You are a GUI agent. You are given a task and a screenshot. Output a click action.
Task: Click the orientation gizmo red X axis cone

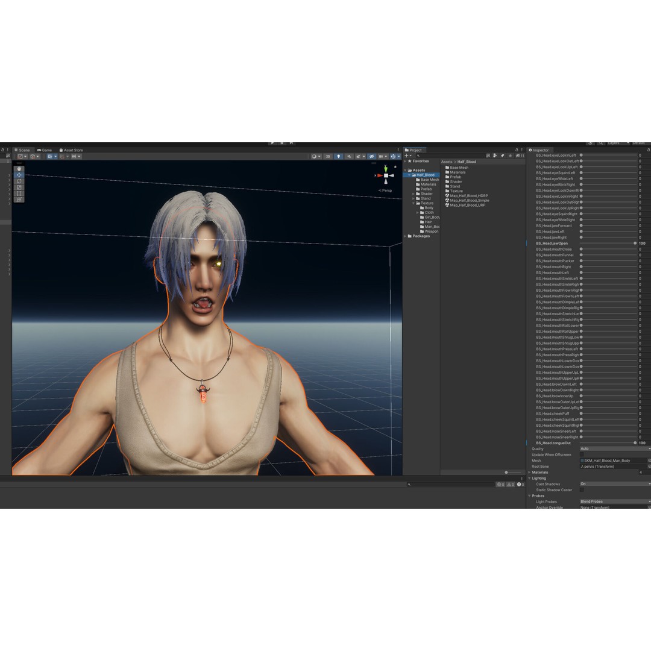point(380,175)
